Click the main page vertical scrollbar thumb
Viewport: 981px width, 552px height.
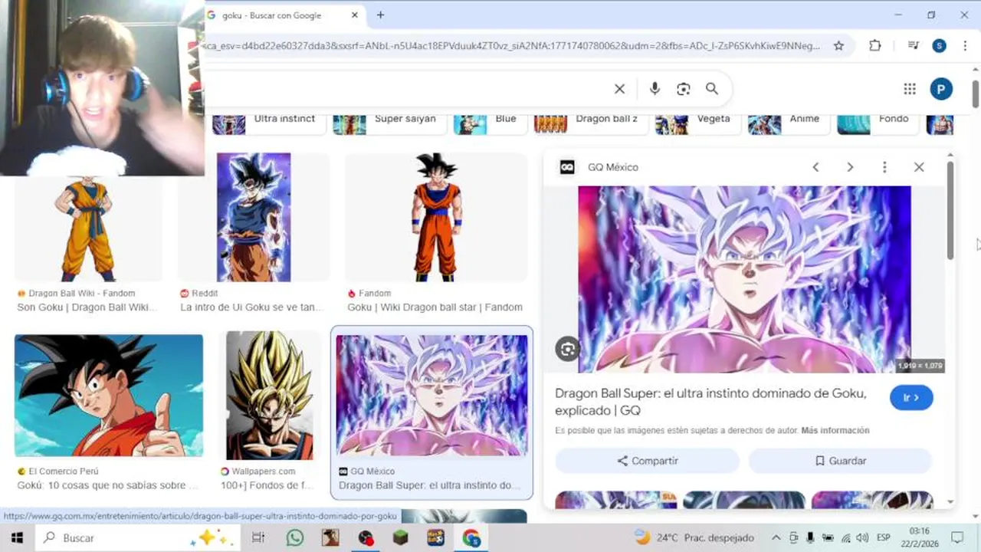[976, 93]
